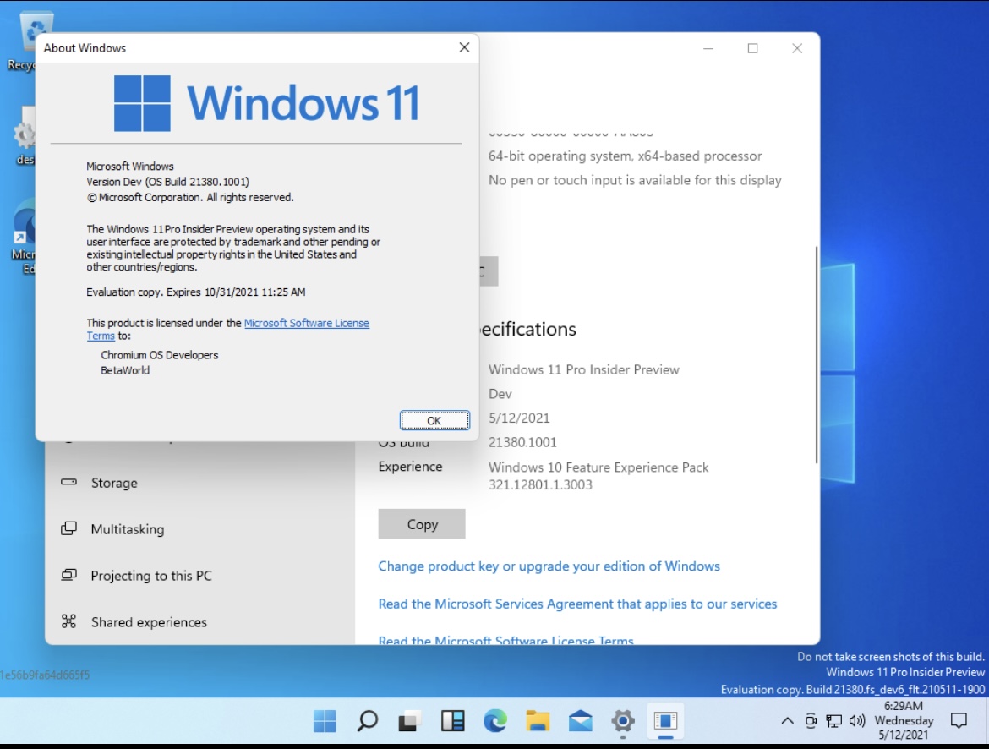This screenshot has height=749, width=989.
Task: Click 'Evaluation copy. Expires' line in dialog
Action: point(195,292)
